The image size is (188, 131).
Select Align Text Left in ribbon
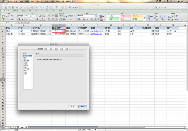tap(49, 19)
